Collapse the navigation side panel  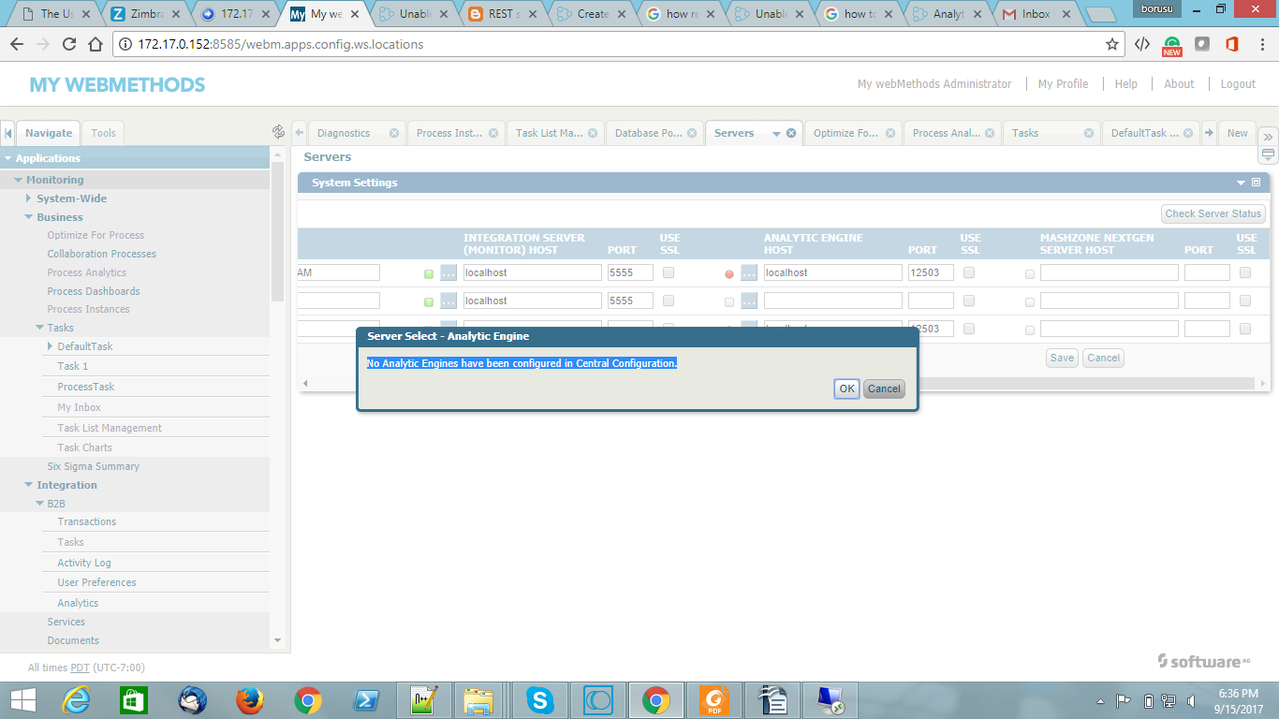pyautogui.click(x=7, y=133)
